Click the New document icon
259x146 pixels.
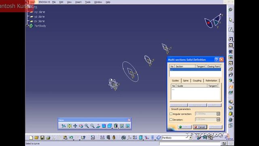point(31,137)
